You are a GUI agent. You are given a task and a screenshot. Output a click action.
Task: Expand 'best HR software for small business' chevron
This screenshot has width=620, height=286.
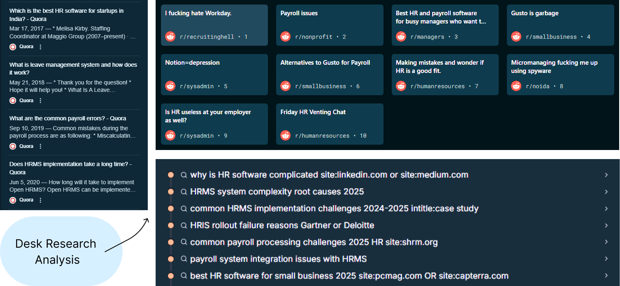pyautogui.click(x=606, y=276)
